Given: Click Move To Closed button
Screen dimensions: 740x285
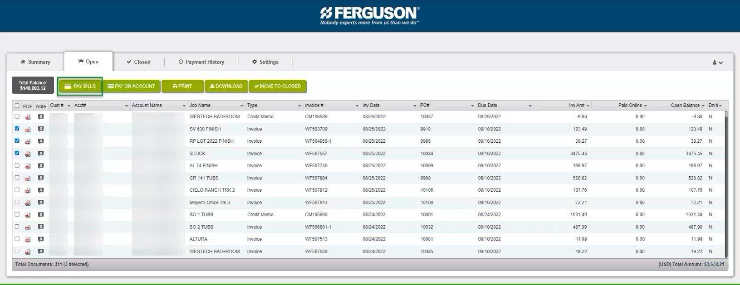Looking at the screenshot, I should pyautogui.click(x=278, y=86).
